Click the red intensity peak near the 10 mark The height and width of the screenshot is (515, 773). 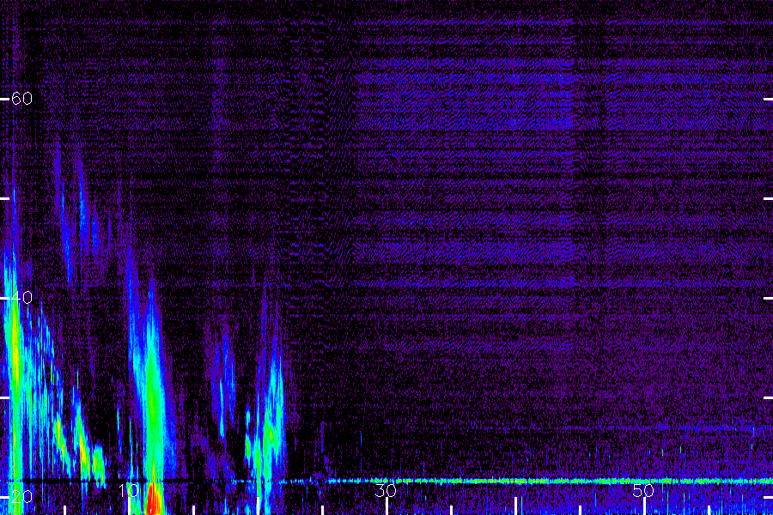155,499
